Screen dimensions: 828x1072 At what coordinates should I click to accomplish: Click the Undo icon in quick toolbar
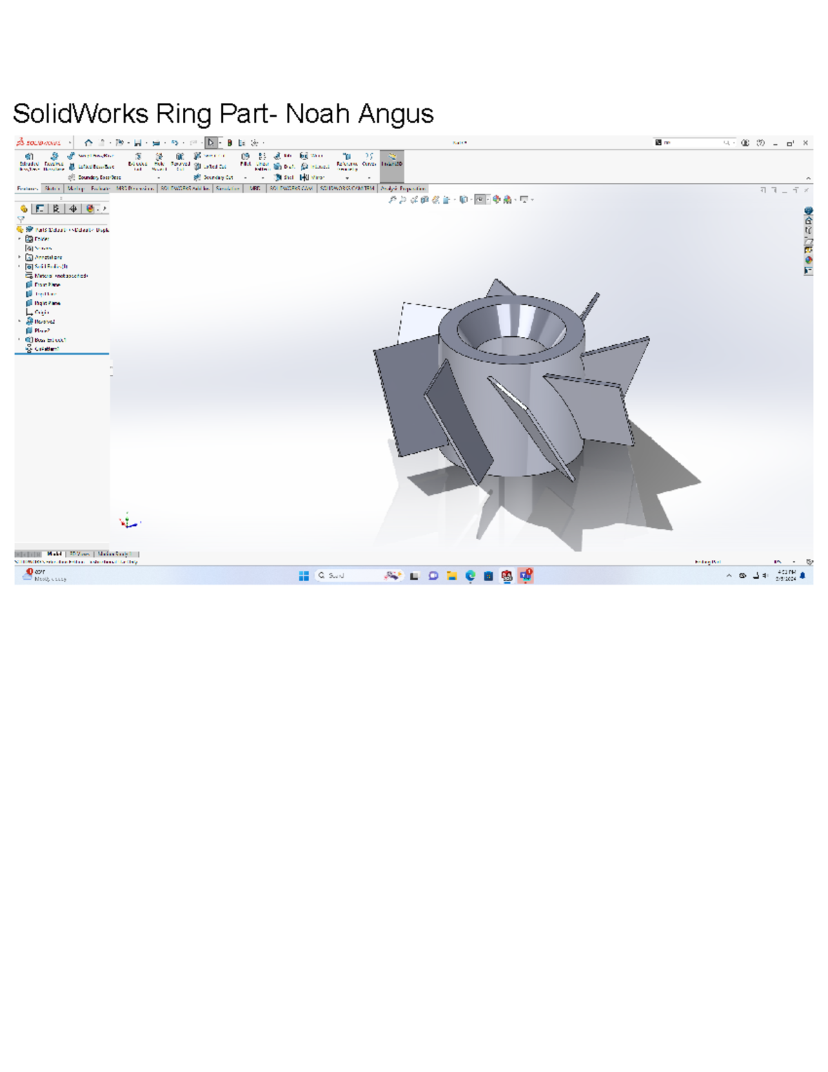click(x=175, y=143)
